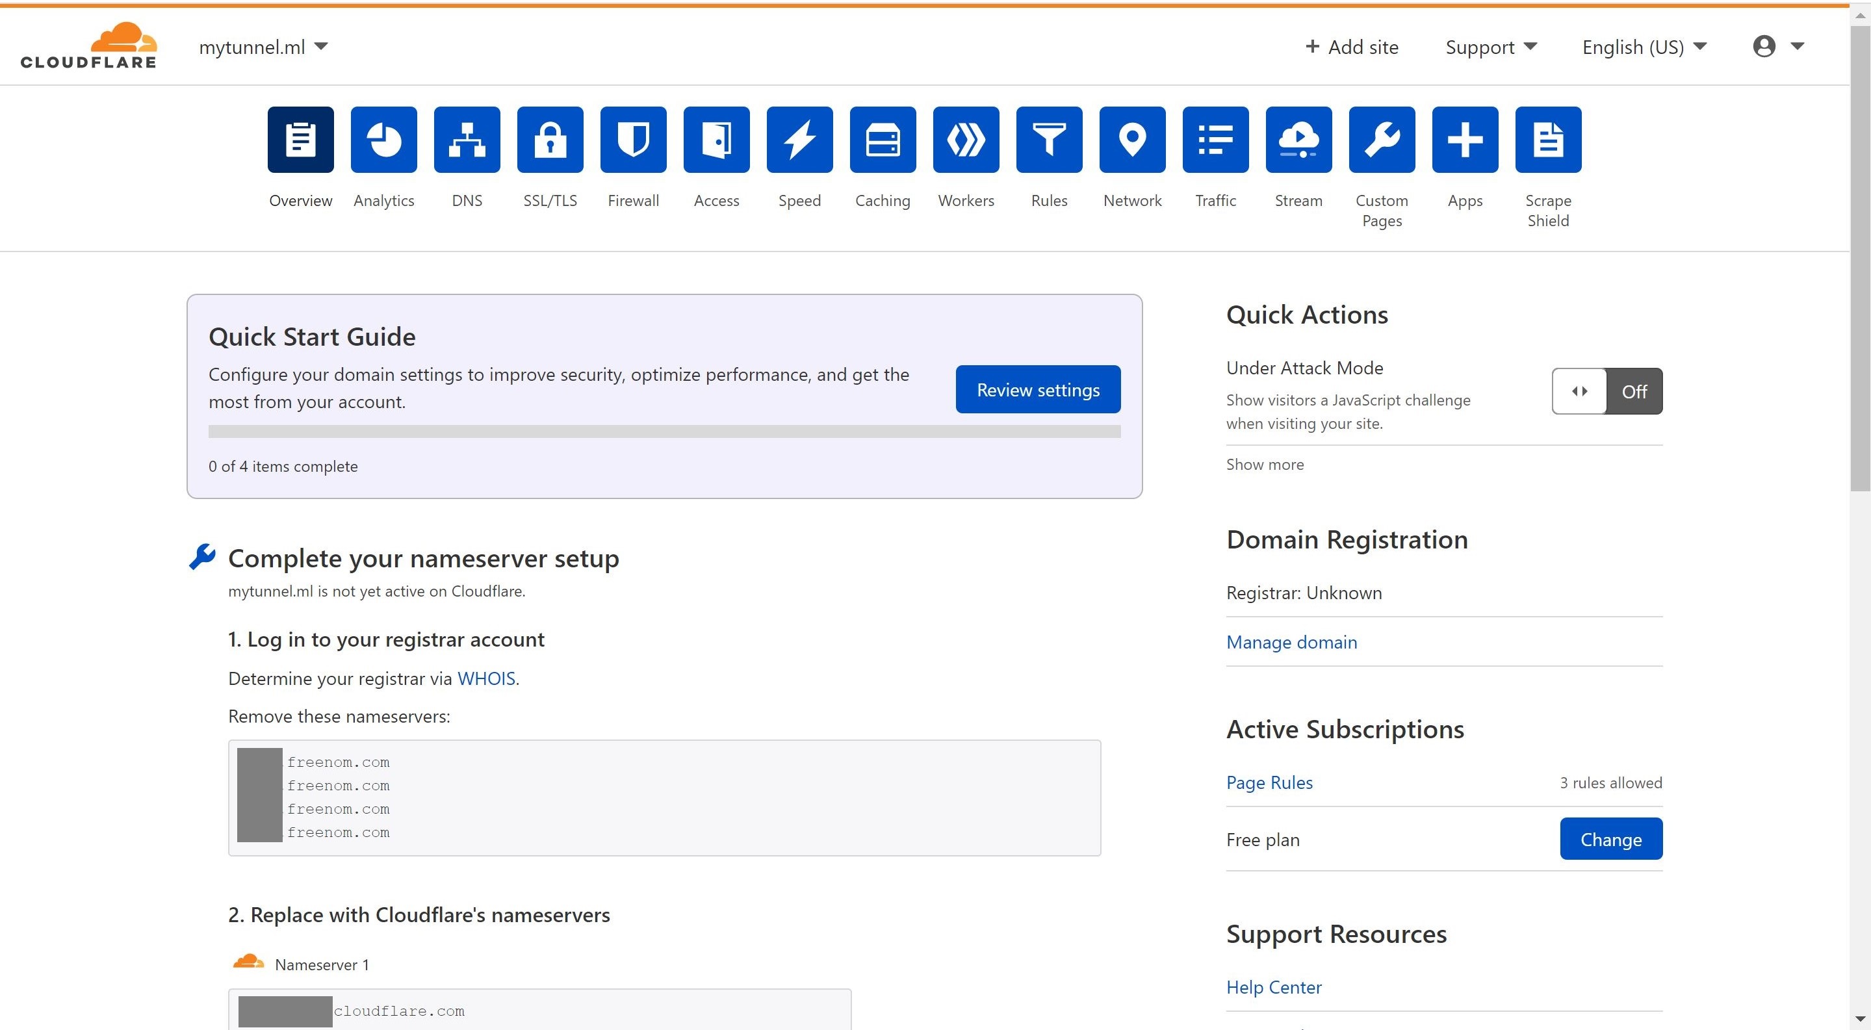1871x1030 pixels.
Task: Click the scrollbar down arrow
Action: pyautogui.click(x=1860, y=1020)
